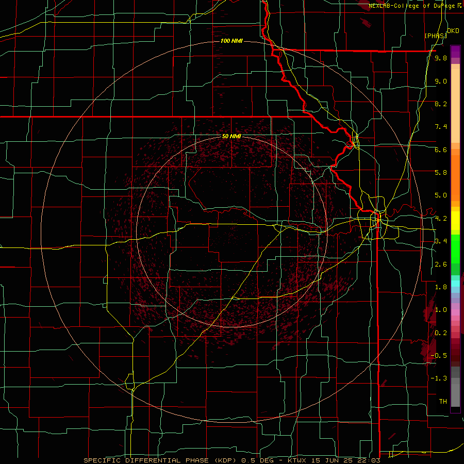Click the 9.8 value on the color scale
This screenshot has height=464, width=464.
[441, 58]
